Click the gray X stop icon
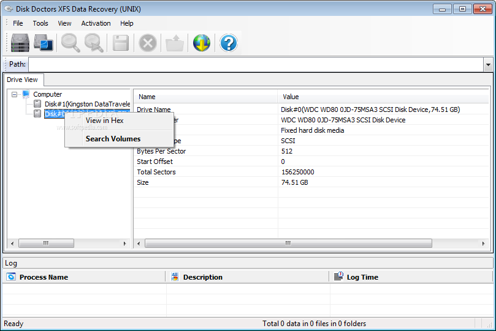Viewport: 496px width, 331px height. tap(148, 43)
